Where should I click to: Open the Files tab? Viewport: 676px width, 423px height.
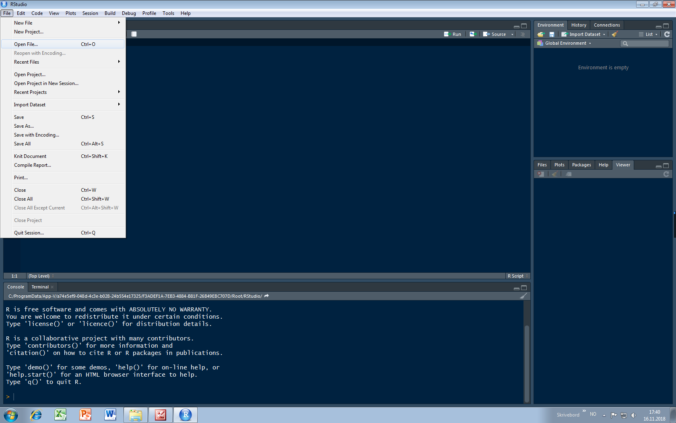coord(542,165)
